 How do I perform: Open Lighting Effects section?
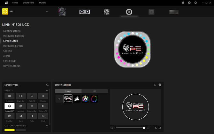[x=12, y=31]
